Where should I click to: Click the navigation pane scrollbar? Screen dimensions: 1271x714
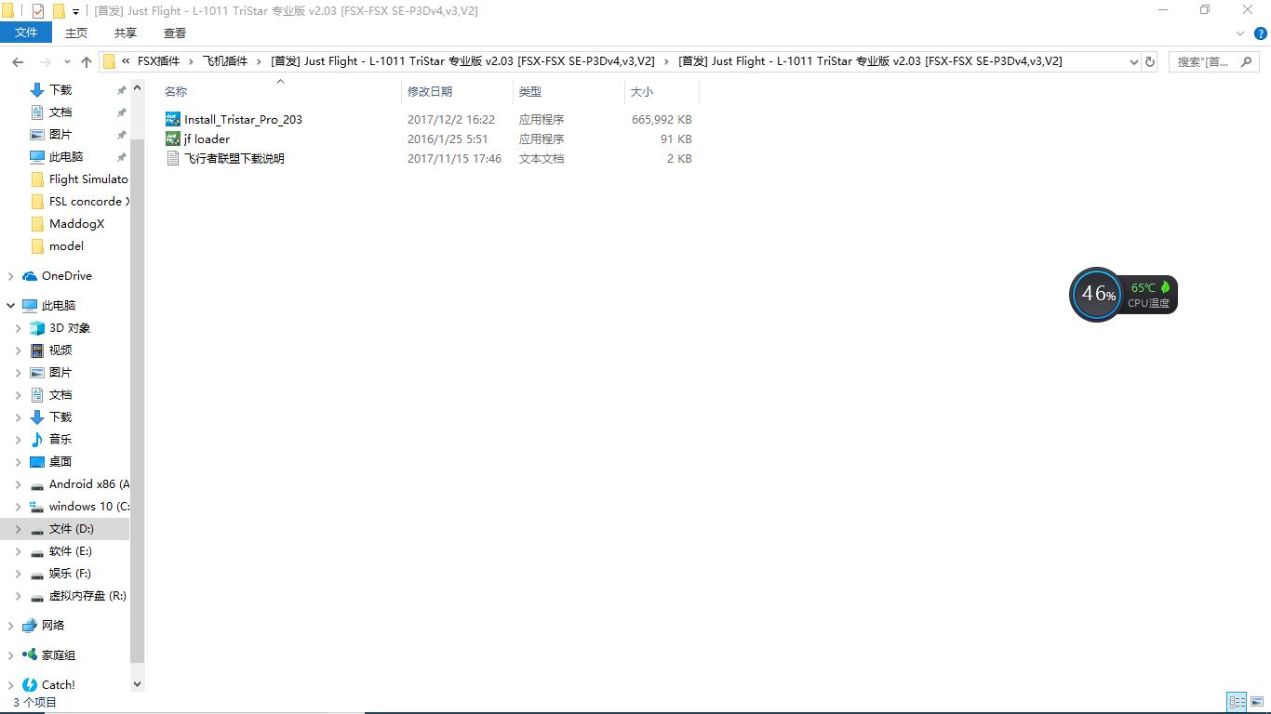click(138, 400)
